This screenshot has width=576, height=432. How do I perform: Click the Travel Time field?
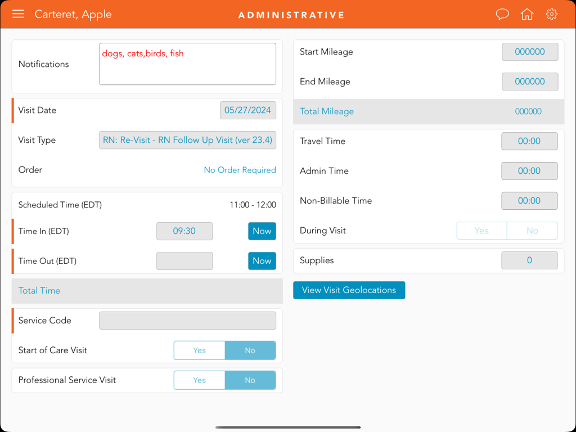pos(529,141)
